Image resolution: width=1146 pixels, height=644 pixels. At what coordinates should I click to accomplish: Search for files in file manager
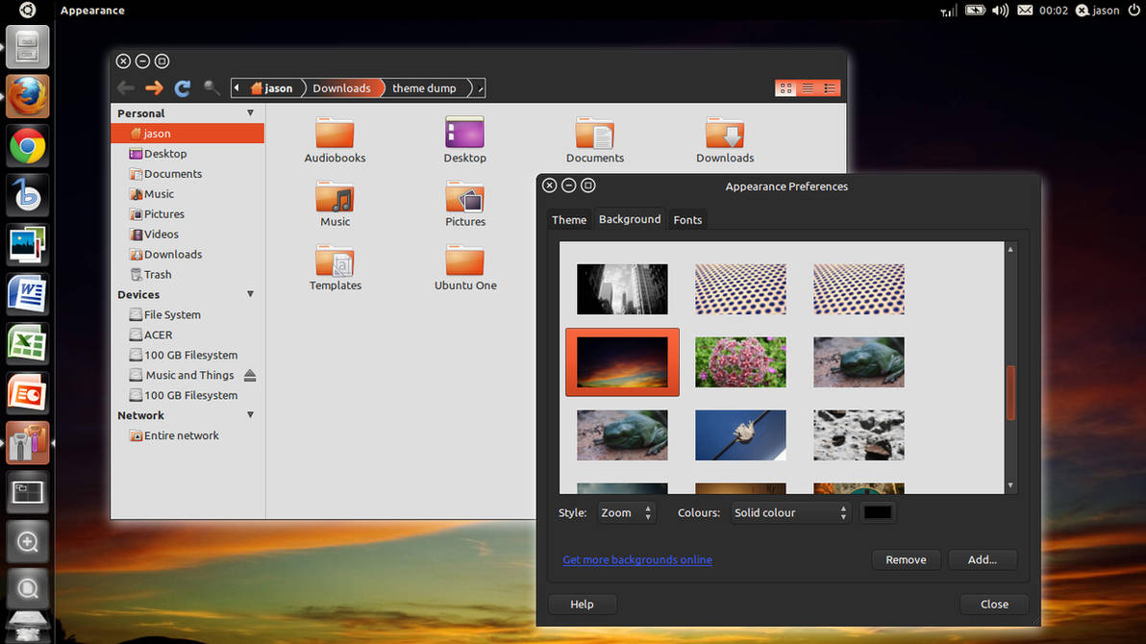tap(212, 88)
